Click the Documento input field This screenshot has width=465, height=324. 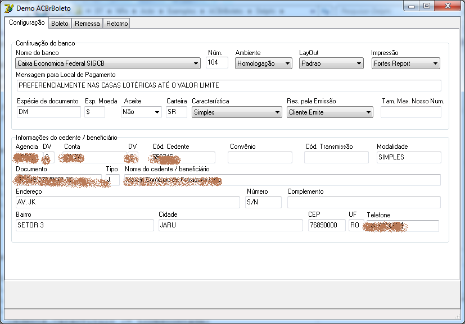(x=58, y=180)
